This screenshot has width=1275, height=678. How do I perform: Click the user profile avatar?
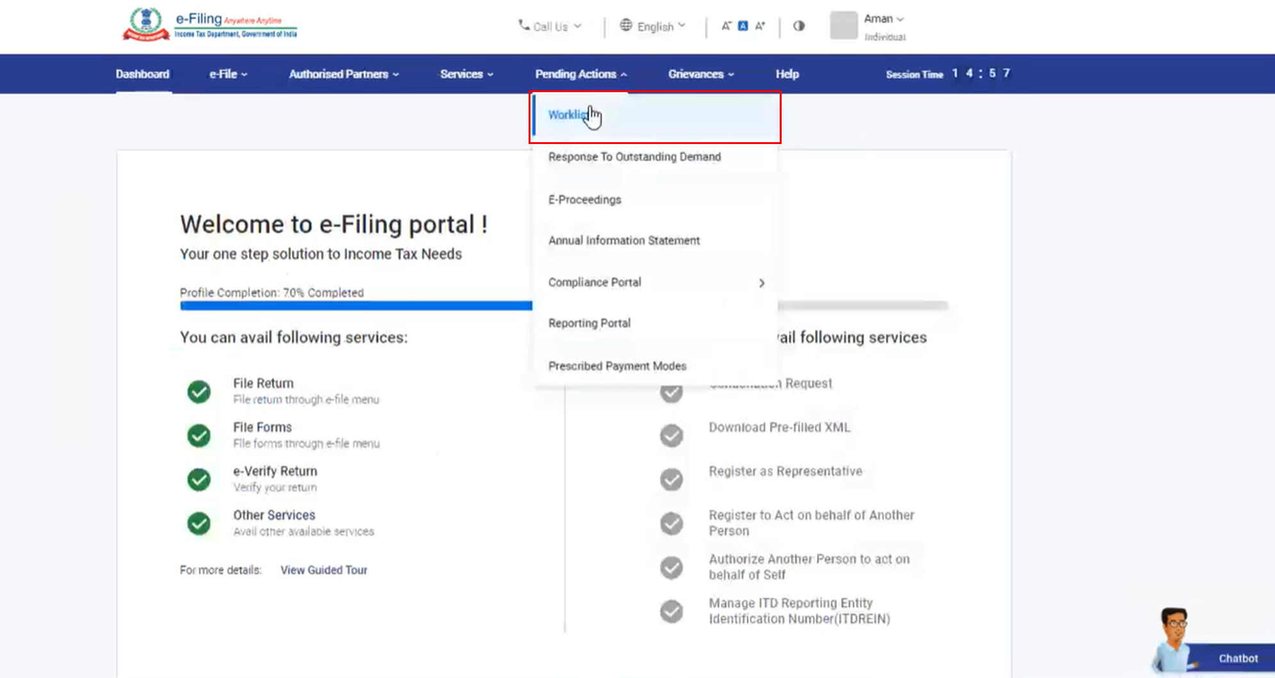tap(843, 26)
